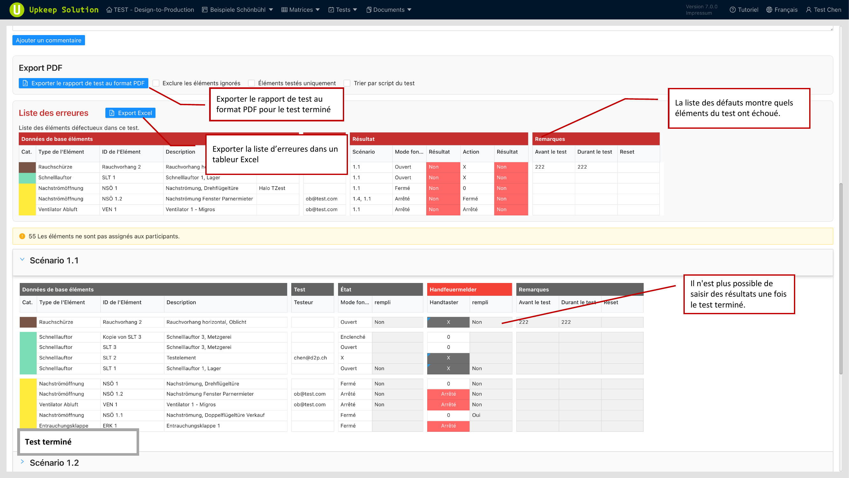Click the Excel file icon in Export Excel
Viewport: 849px width, 478px height.
(x=112, y=113)
